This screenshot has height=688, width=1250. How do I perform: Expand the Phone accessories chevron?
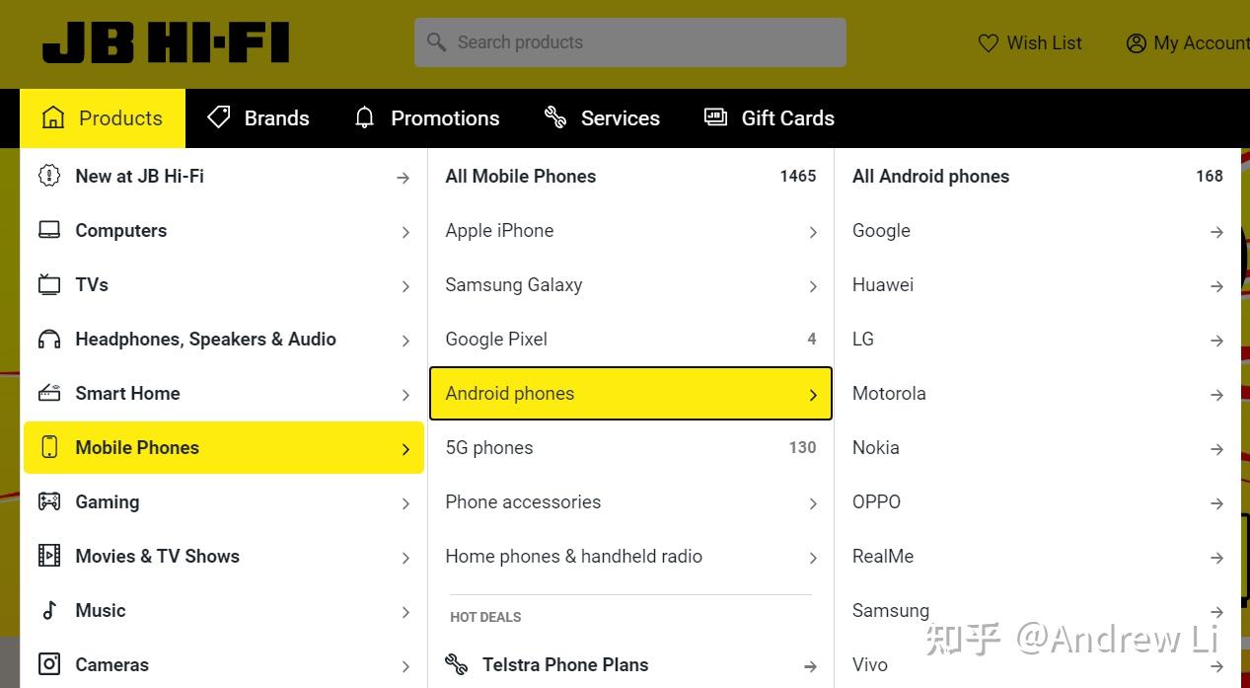coord(813,503)
